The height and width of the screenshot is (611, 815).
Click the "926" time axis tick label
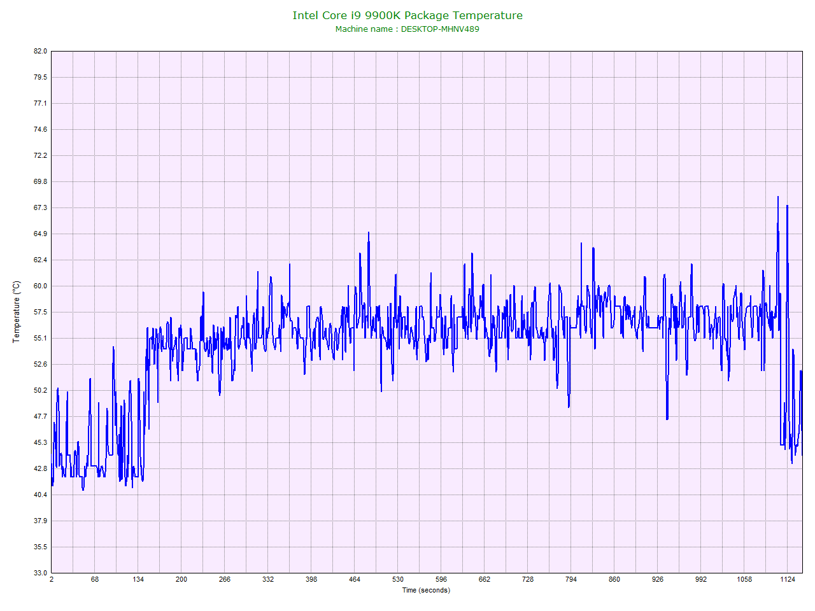tap(658, 579)
